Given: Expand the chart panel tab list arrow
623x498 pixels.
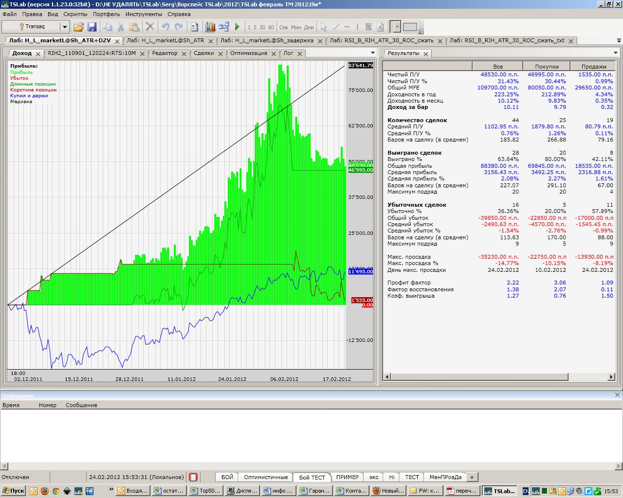Looking at the screenshot, I should [373, 53].
